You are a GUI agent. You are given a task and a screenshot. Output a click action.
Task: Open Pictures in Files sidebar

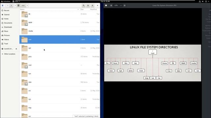[x=10, y=35]
